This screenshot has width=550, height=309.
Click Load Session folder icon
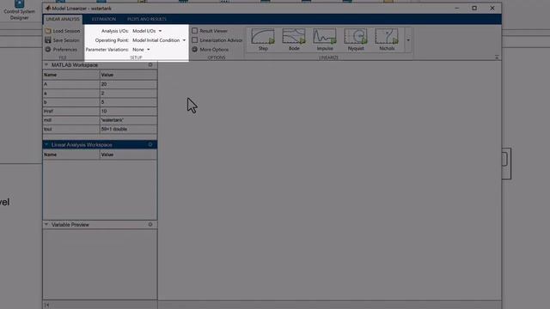pos(48,31)
